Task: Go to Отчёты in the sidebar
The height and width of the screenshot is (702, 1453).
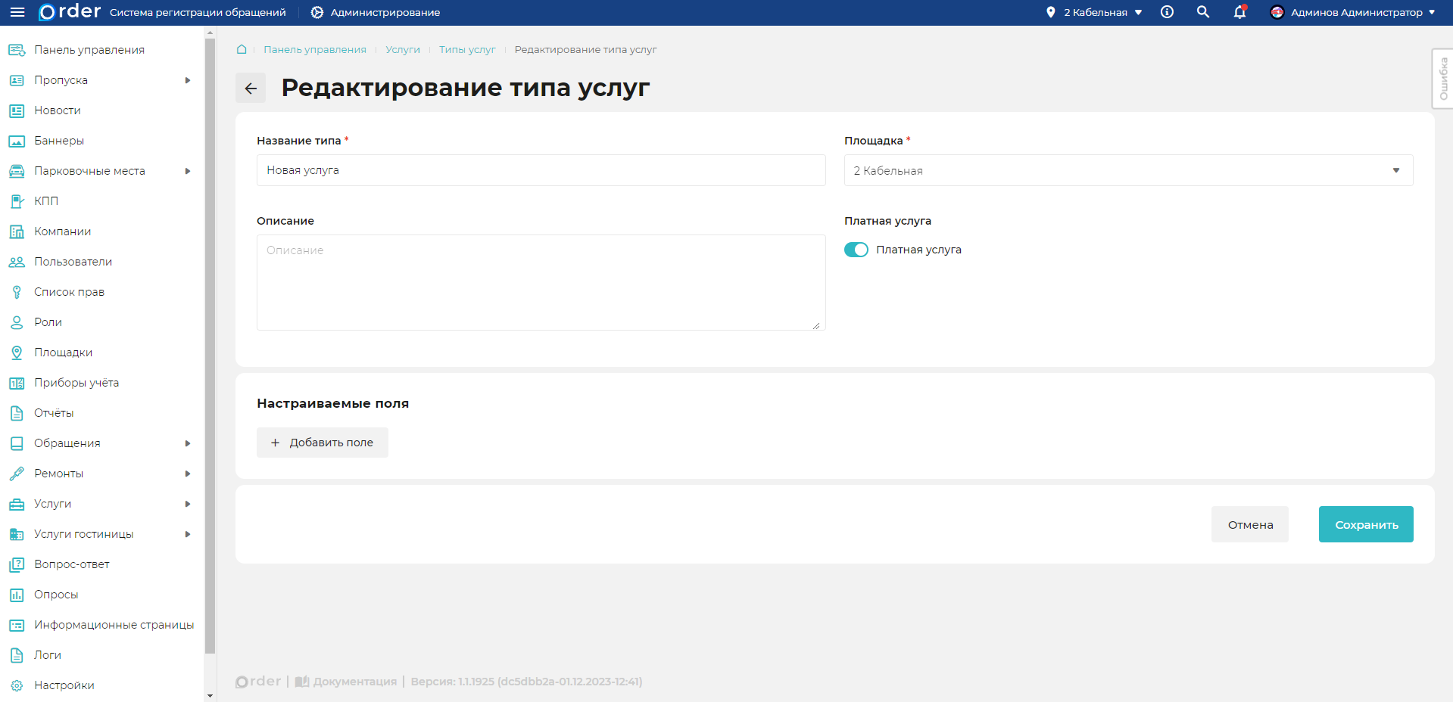Action: (54, 413)
